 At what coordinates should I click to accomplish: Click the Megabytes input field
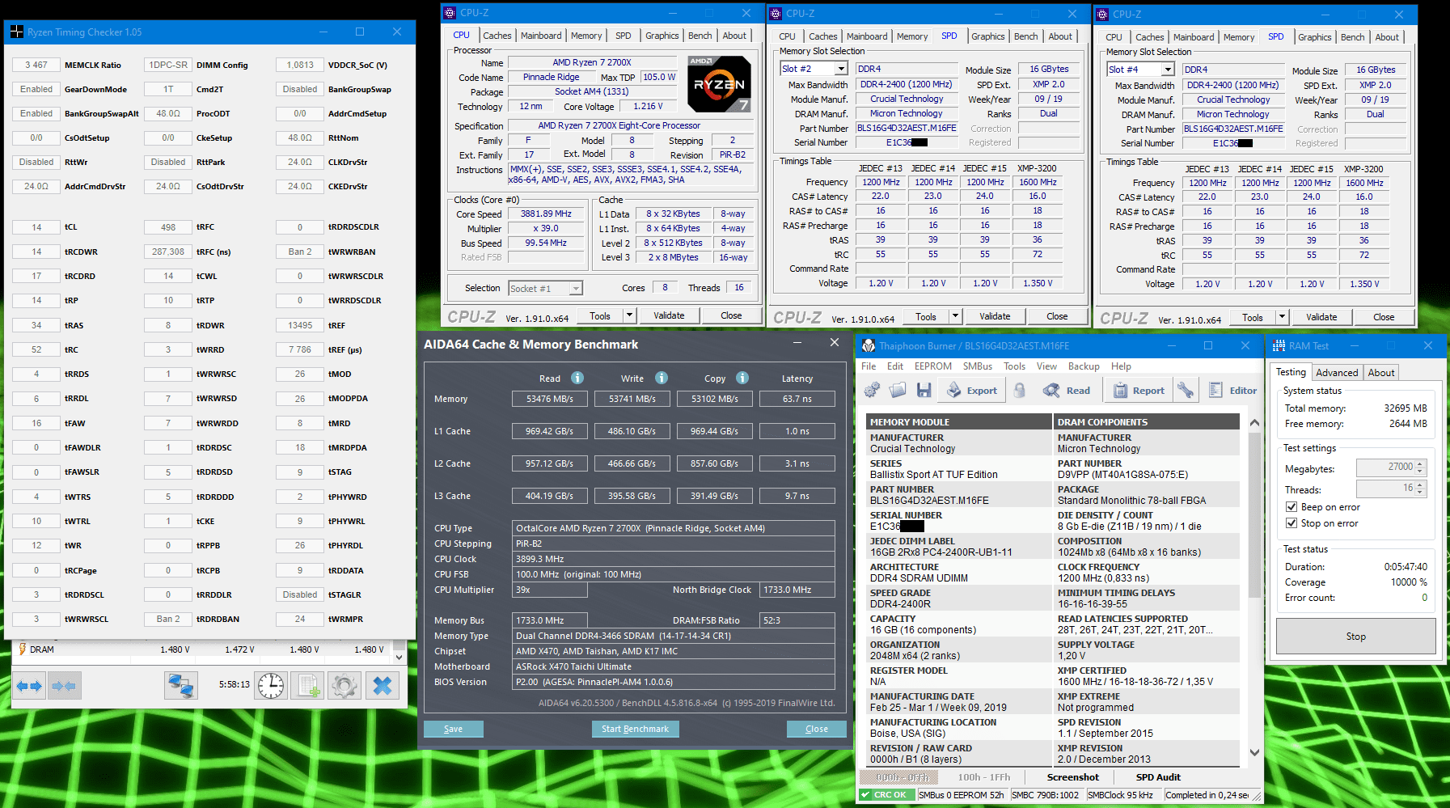pos(1385,467)
